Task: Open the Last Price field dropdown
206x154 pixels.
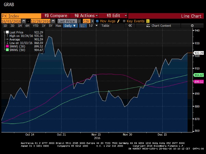Action: (x=67, y=21)
